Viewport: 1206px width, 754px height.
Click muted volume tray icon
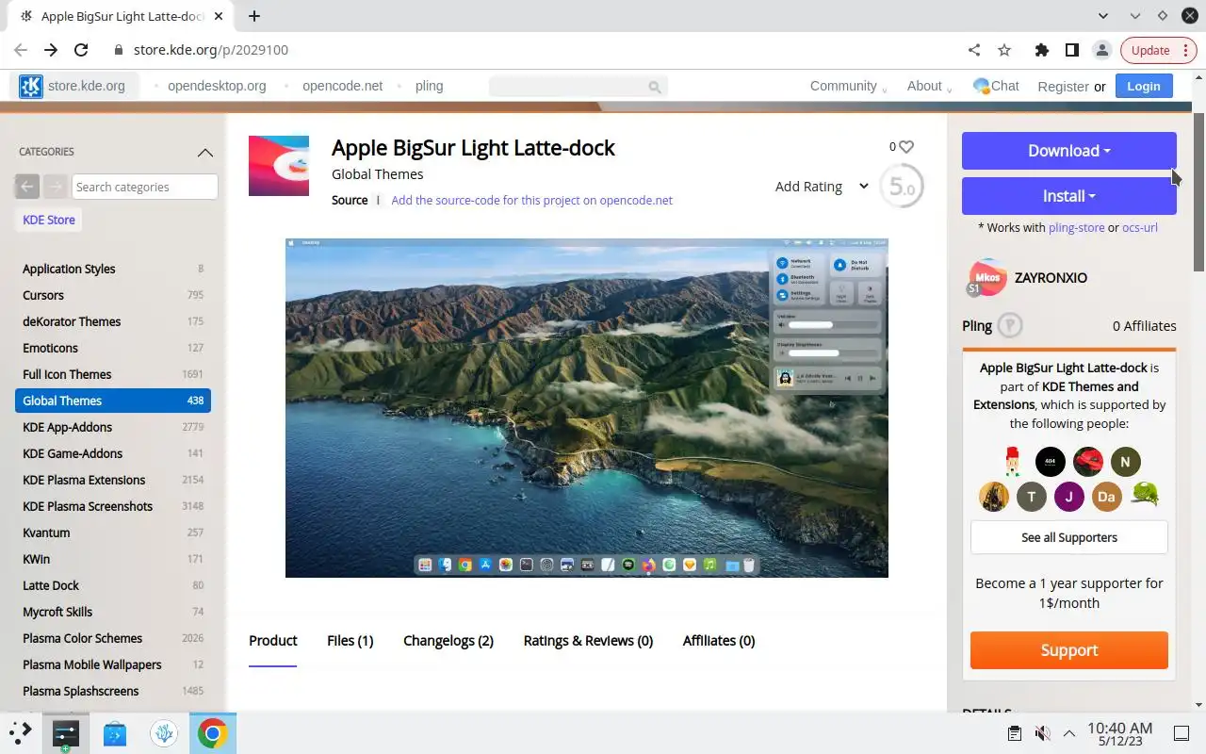1042,733
